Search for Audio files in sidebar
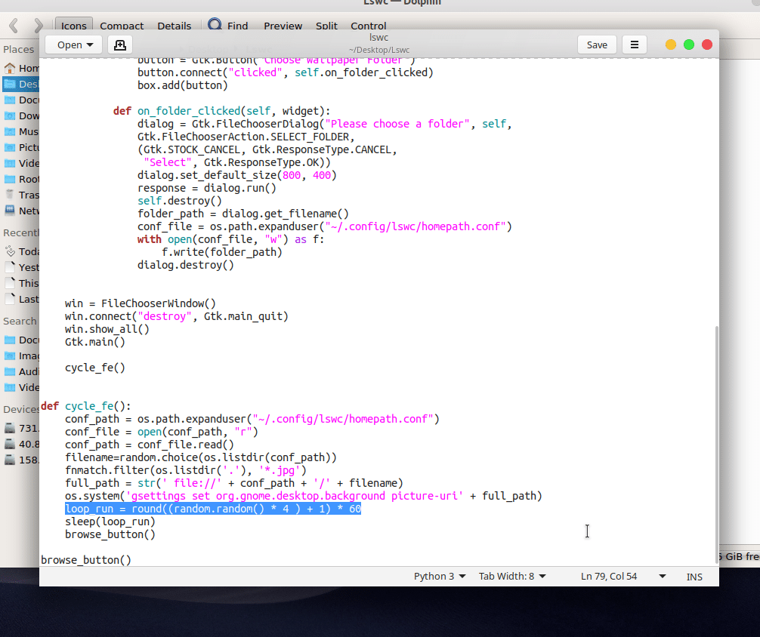The height and width of the screenshot is (637, 760). tap(21, 371)
